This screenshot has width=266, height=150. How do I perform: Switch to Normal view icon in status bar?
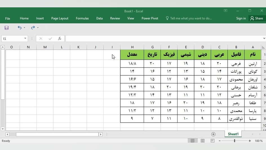[x=192, y=141]
